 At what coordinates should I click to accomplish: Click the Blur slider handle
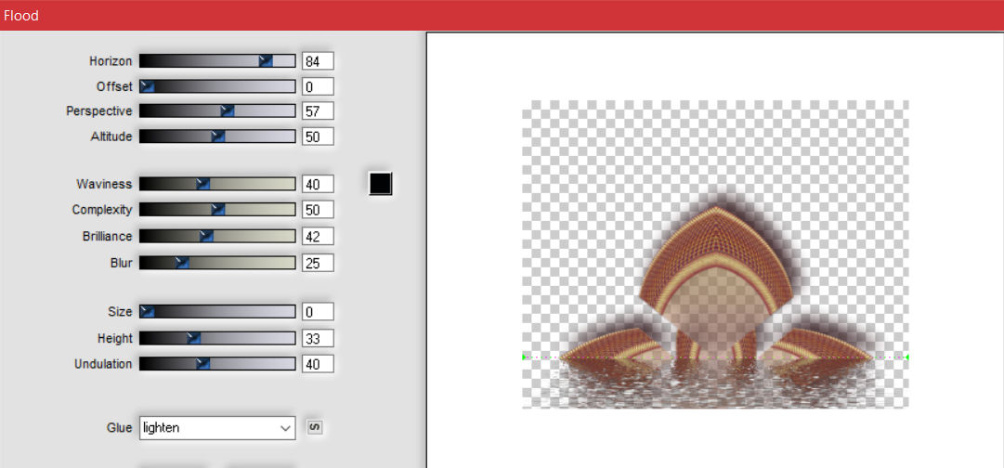182,263
